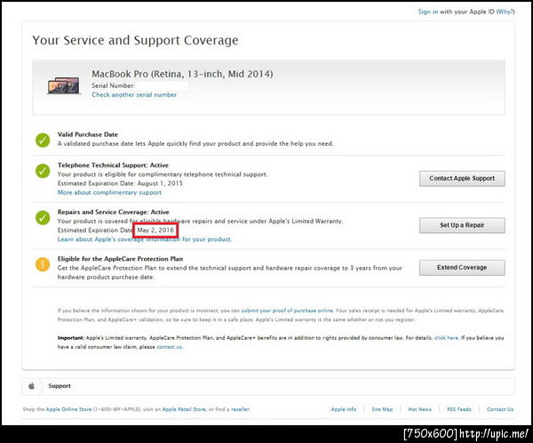Click the Valid Purchase Date green checkmark

pos(43,140)
